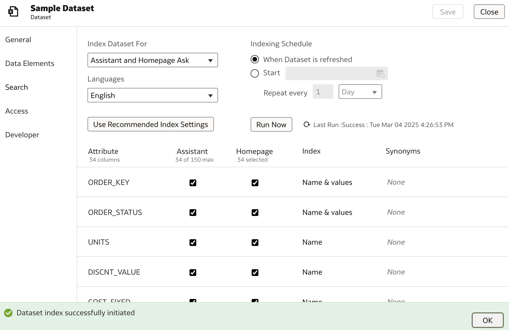Open Index setting for ORDER_KEY row
Screen dimensions: 509x330
coord(327,182)
